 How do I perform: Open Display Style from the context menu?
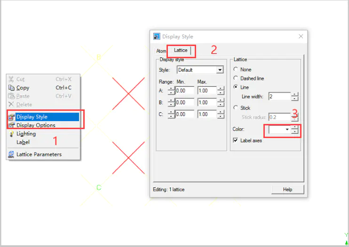(x=43, y=117)
